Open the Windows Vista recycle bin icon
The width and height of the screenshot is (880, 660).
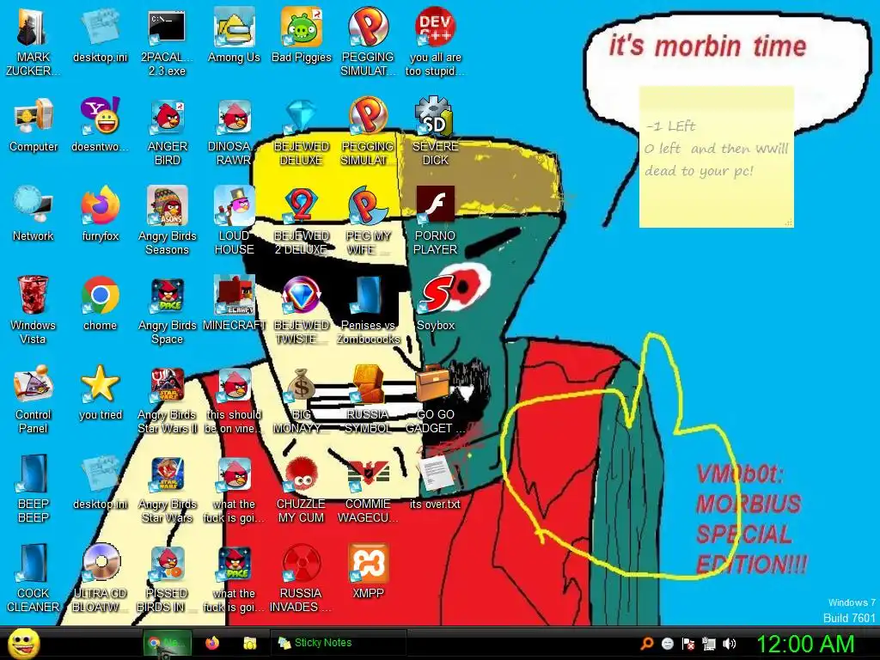[34, 309]
